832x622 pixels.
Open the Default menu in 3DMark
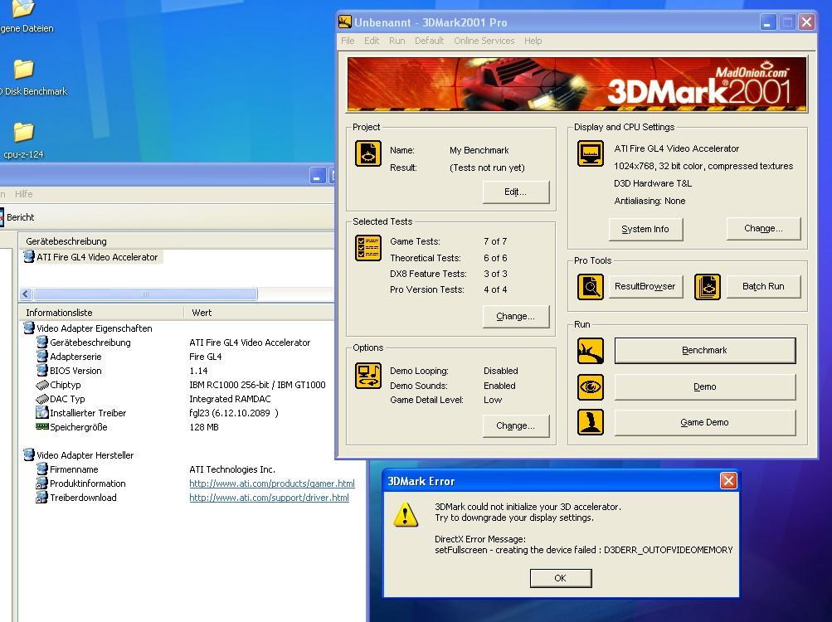(429, 41)
